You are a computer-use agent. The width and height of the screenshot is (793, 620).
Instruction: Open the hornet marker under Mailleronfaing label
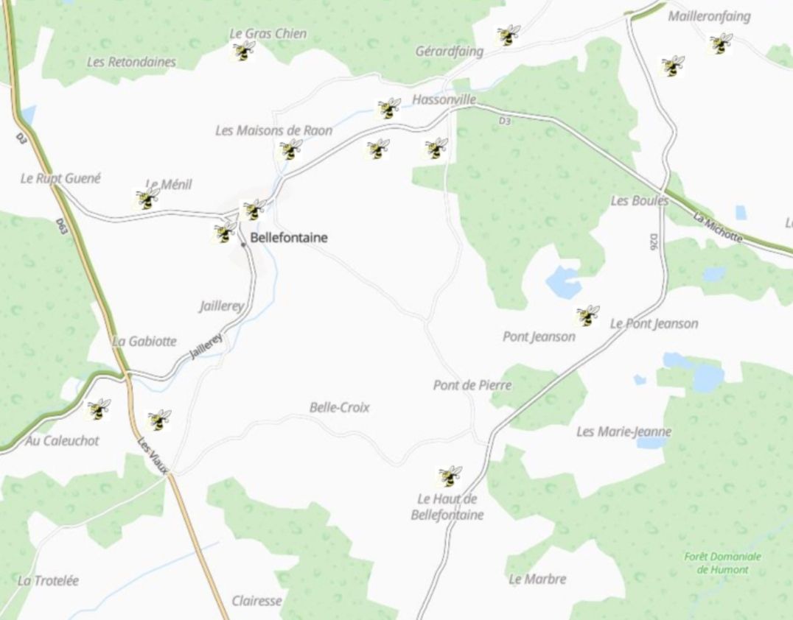[720, 43]
